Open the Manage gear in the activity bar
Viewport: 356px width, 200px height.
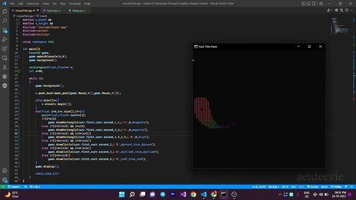tap(4, 180)
